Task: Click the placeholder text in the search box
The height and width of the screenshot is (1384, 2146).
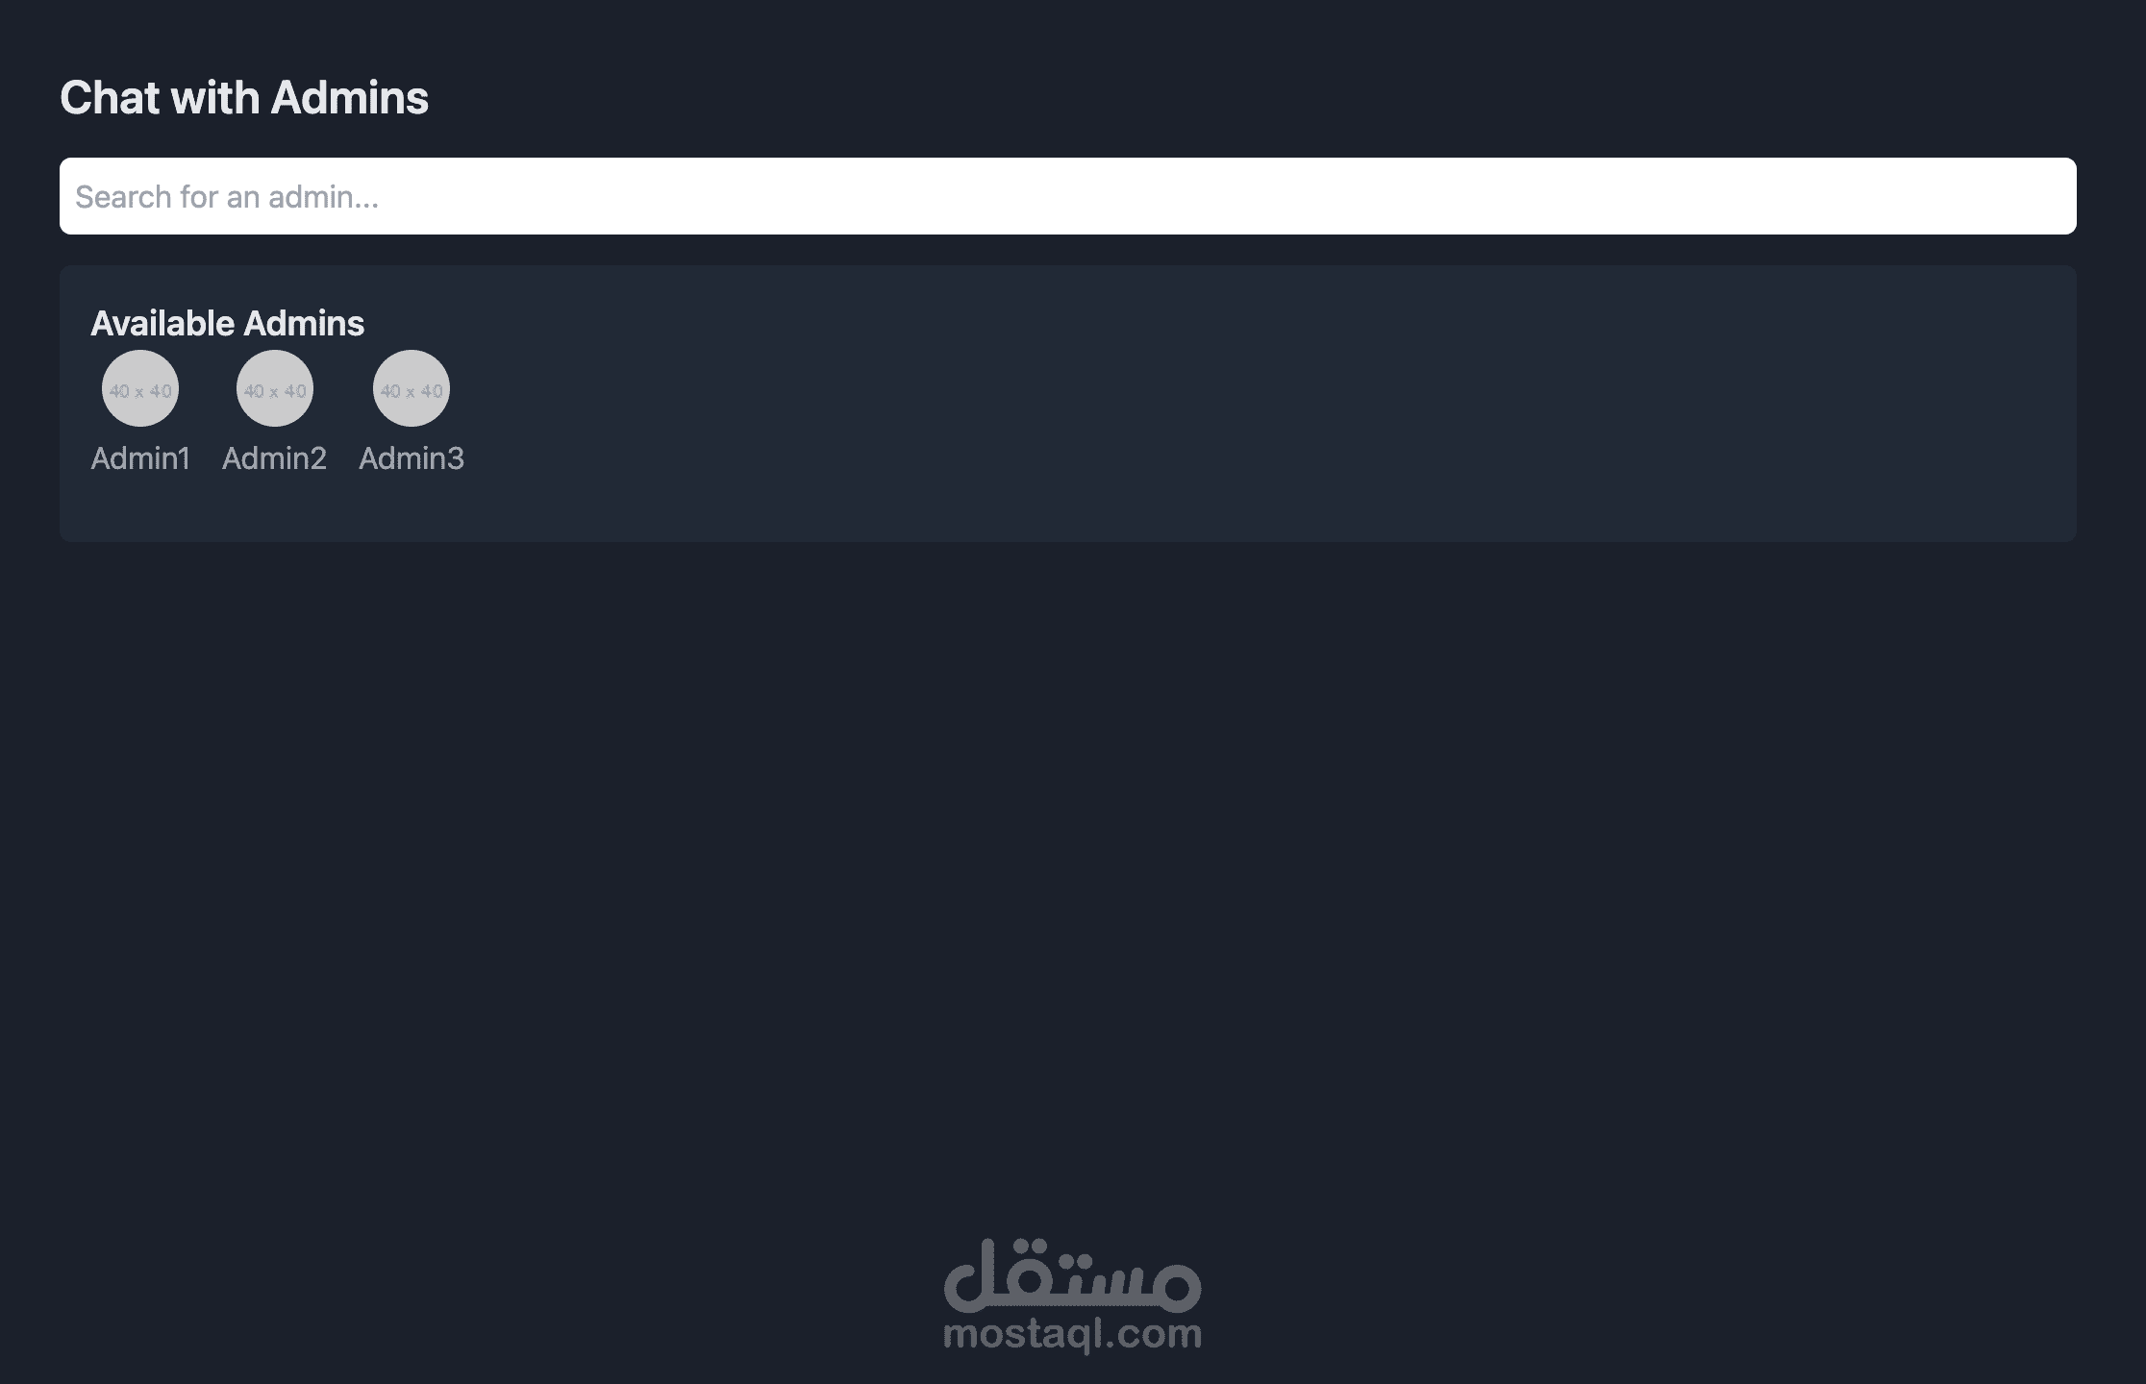Action: coord(227,197)
